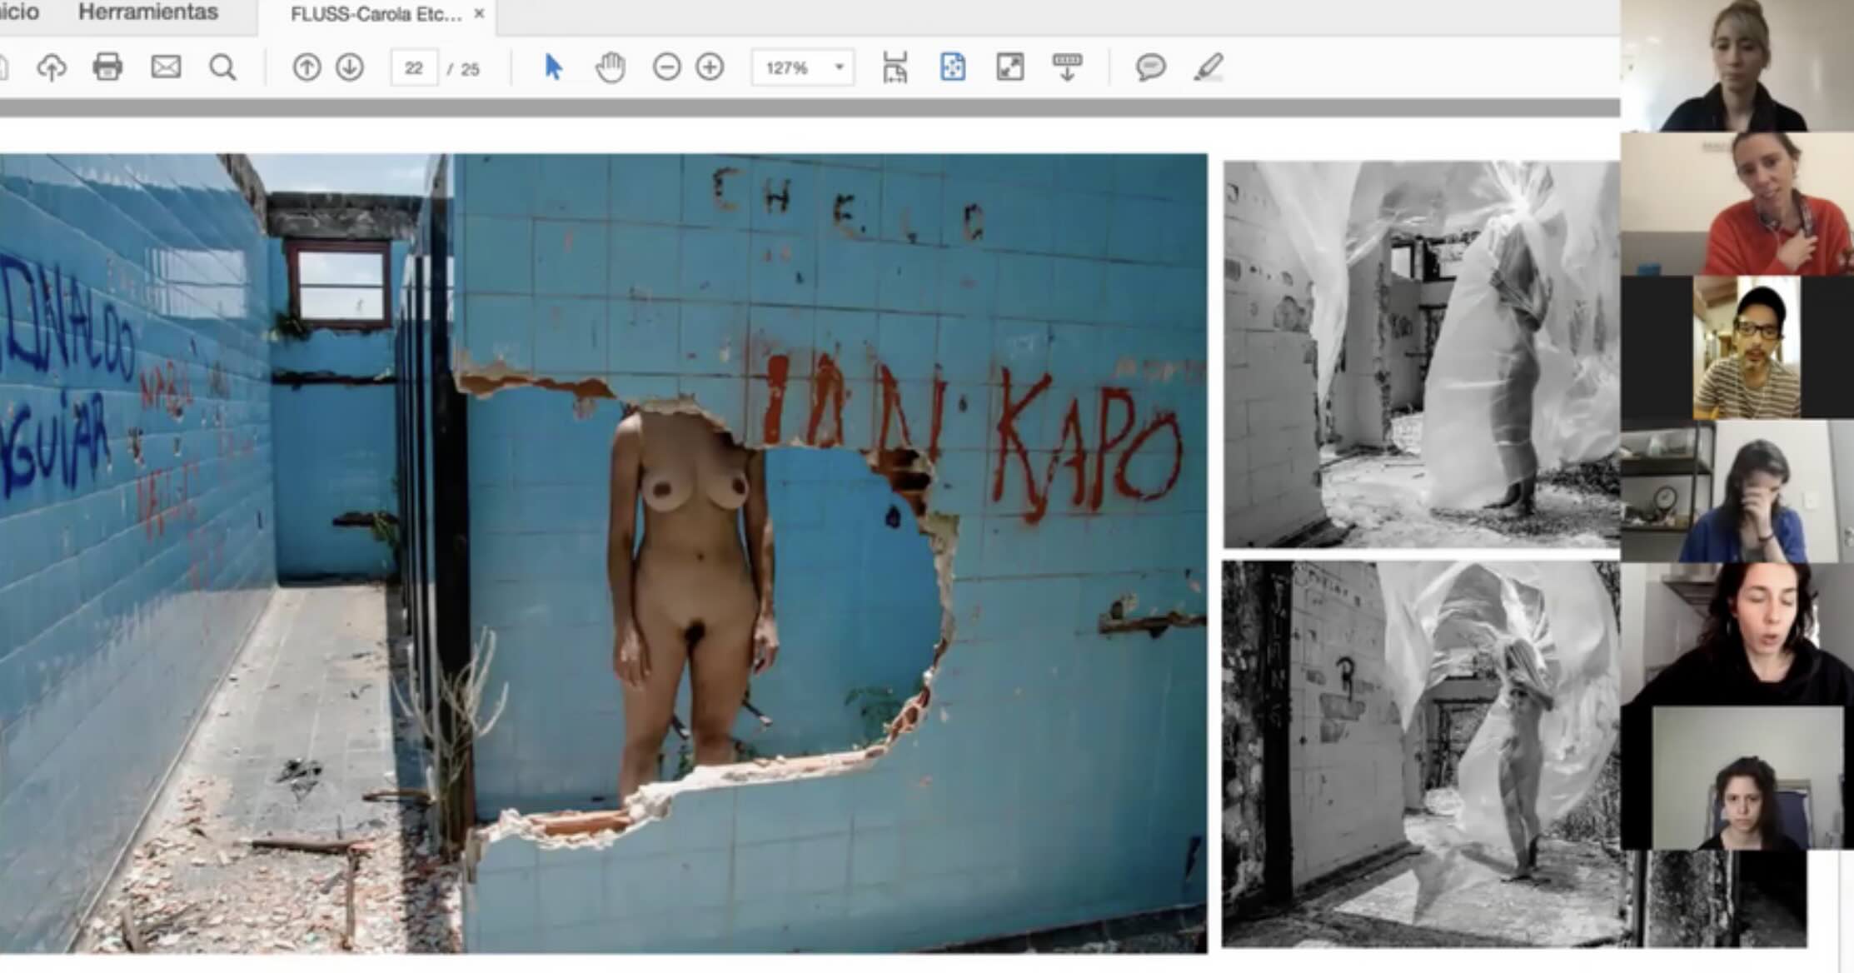1854x973 pixels.
Task: Click the cloud upload icon
Action: 52,67
